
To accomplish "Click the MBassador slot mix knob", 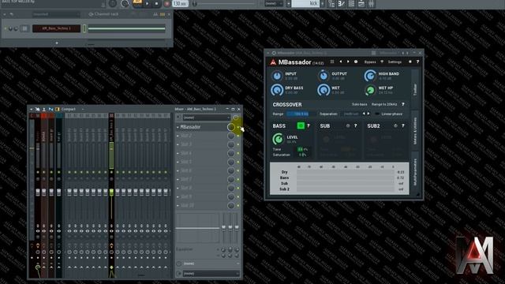I will pos(231,127).
